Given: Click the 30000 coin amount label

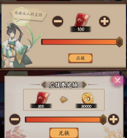Looking at the screenshot, I should pos(86,106).
